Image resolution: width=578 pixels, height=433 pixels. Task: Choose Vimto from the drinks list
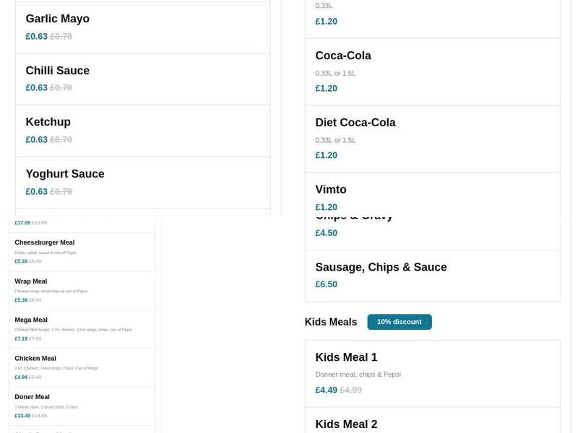click(331, 189)
